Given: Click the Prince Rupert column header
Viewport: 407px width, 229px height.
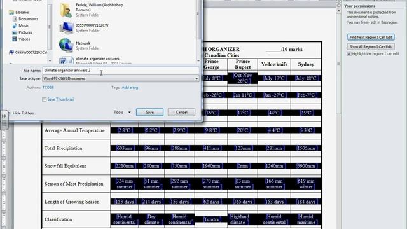Looking at the screenshot, I should coord(243,64).
